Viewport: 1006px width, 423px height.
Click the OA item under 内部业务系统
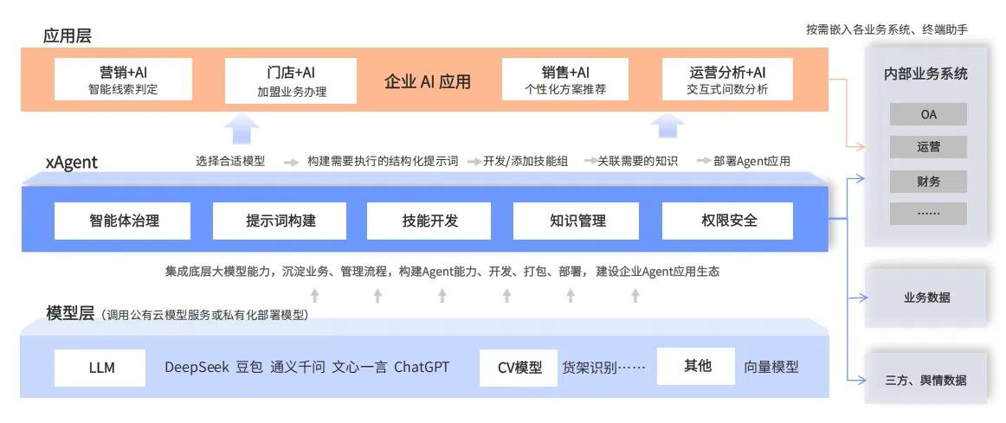pos(928,114)
